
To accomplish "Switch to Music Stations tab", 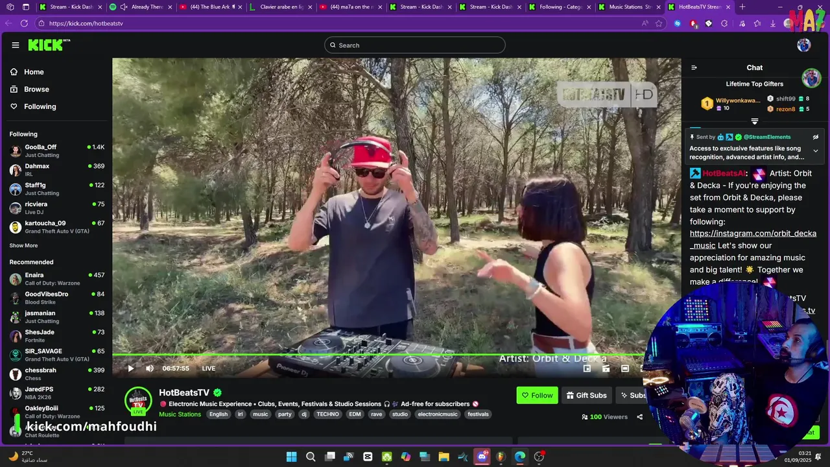I will [628, 7].
